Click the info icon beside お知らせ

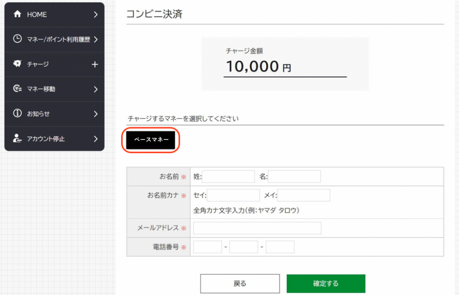click(x=17, y=114)
